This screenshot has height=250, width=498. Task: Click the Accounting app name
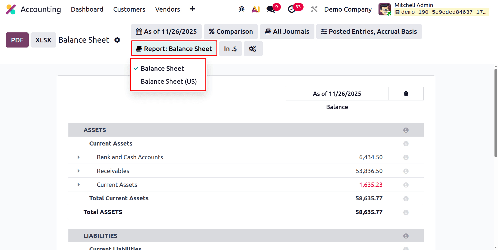point(41,9)
